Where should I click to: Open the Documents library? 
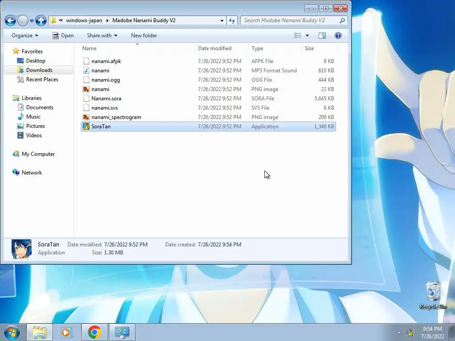click(x=40, y=107)
